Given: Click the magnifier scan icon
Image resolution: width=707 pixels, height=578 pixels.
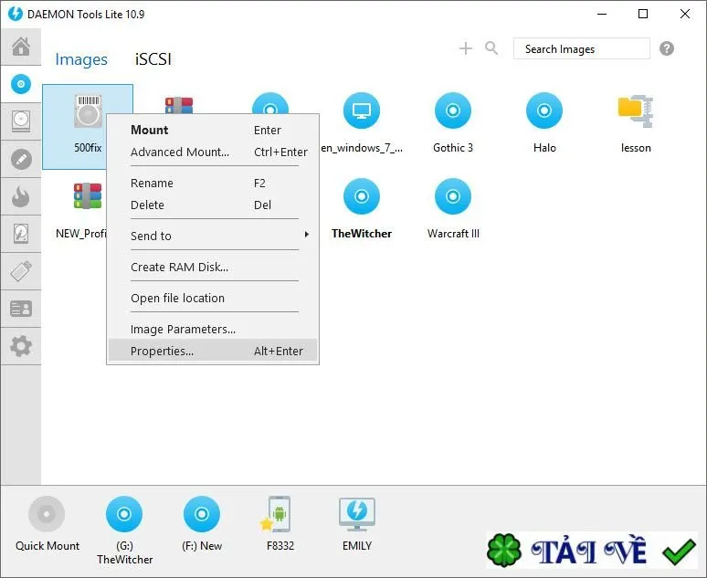Looking at the screenshot, I should pyautogui.click(x=491, y=48).
